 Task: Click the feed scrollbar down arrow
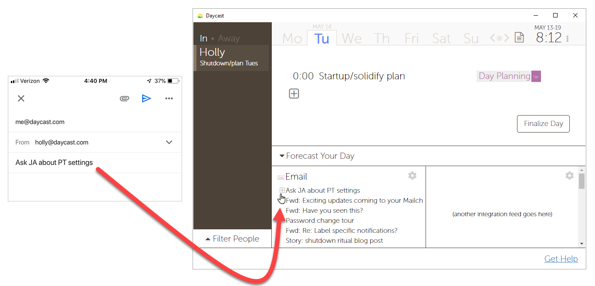tap(581, 244)
